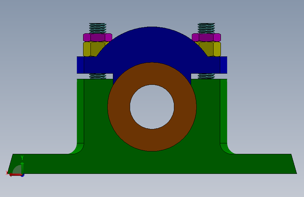Select the brown bushing ring
The height and width of the screenshot is (197, 304).
(x=152, y=140)
